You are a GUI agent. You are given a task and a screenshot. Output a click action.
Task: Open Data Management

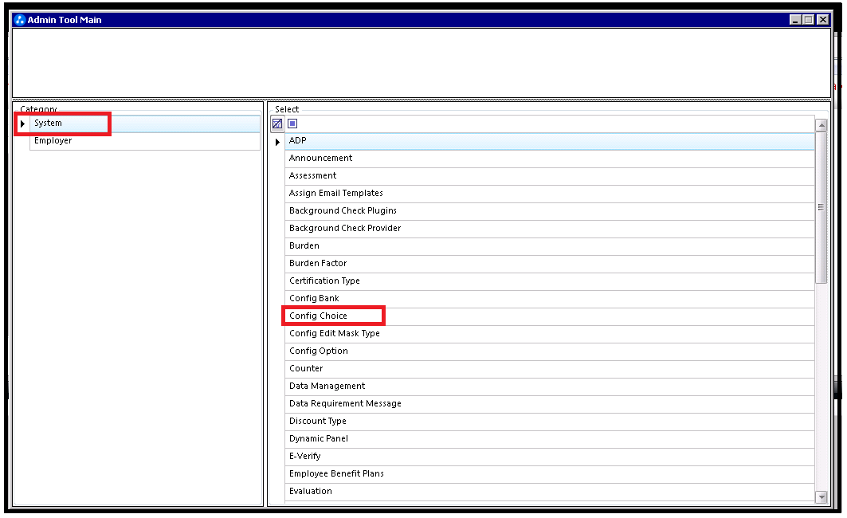[549, 387]
